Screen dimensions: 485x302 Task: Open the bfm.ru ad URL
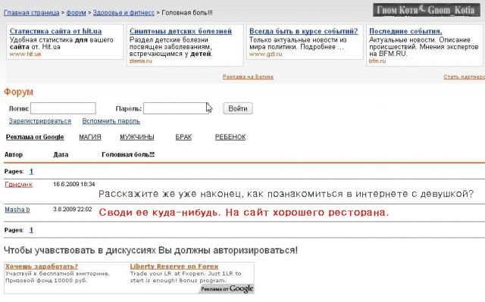coord(377,61)
